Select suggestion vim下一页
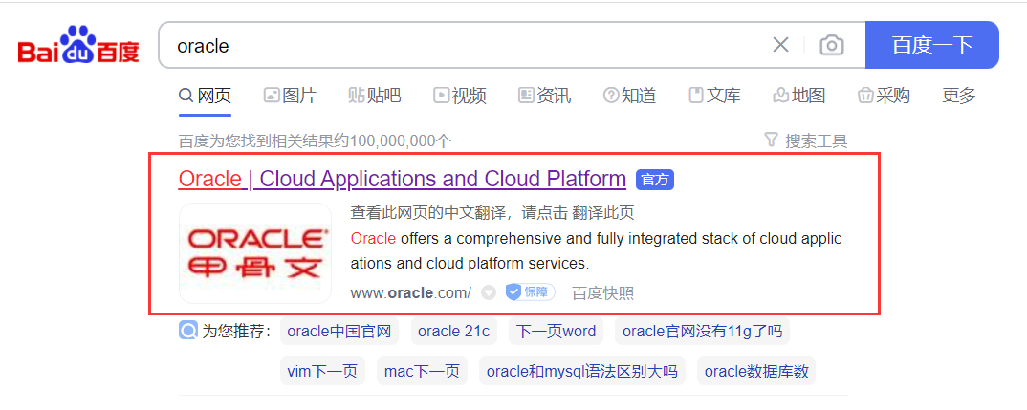Image resolution: width=1027 pixels, height=410 pixels. pyautogui.click(x=322, y=372)
